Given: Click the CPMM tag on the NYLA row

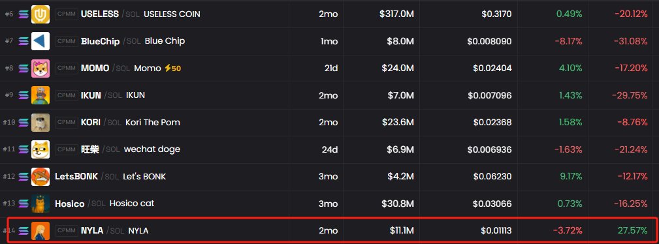Looking at the screenshot, I should (x=67, y=230).
